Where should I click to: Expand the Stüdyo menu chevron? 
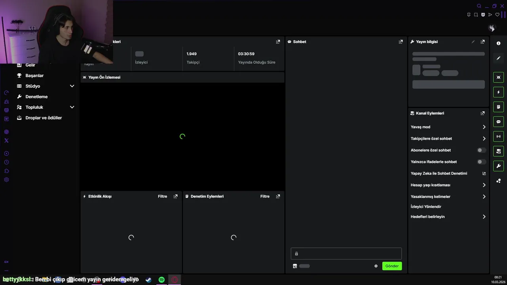click(x=72, y=86)
